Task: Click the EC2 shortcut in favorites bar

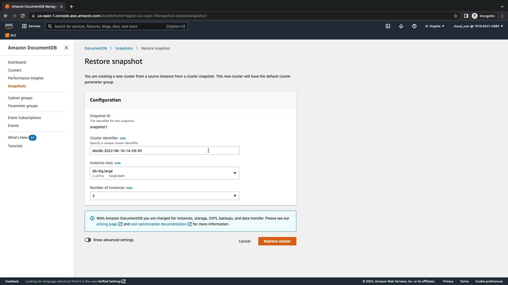Action: pyautogui.click(x=11, y=35)
